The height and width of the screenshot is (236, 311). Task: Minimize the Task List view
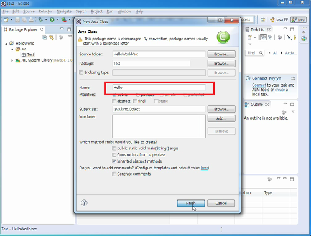point(285,29)
